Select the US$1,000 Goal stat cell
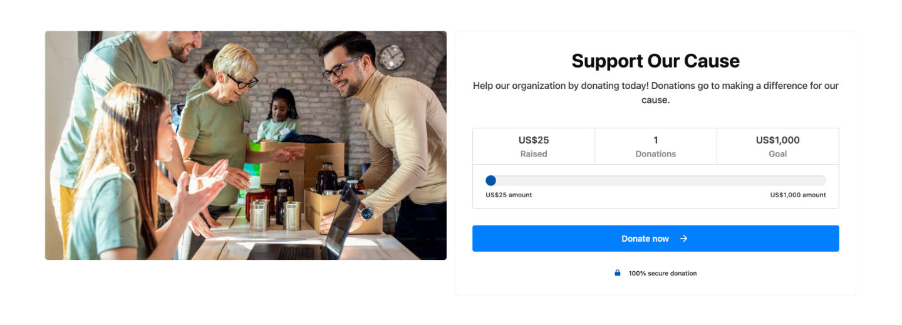Viewport: 902px width, 325px height. pyautogui.click(x=777, y=147)
